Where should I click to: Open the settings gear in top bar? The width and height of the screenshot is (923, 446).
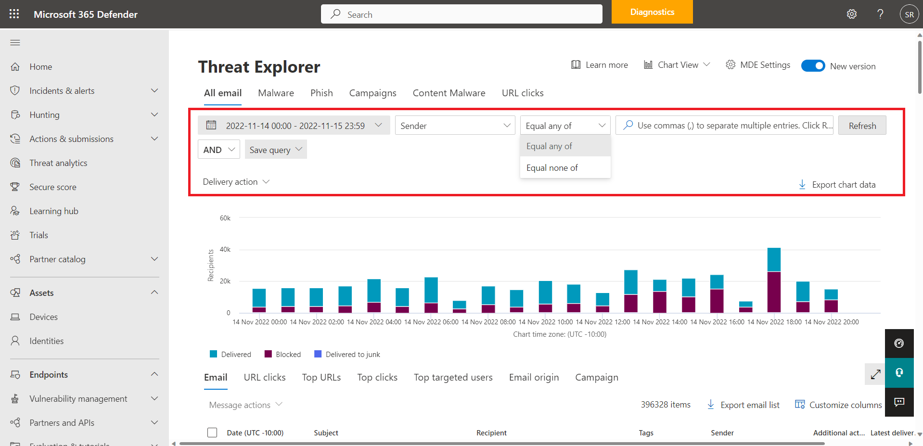point(852,14)
